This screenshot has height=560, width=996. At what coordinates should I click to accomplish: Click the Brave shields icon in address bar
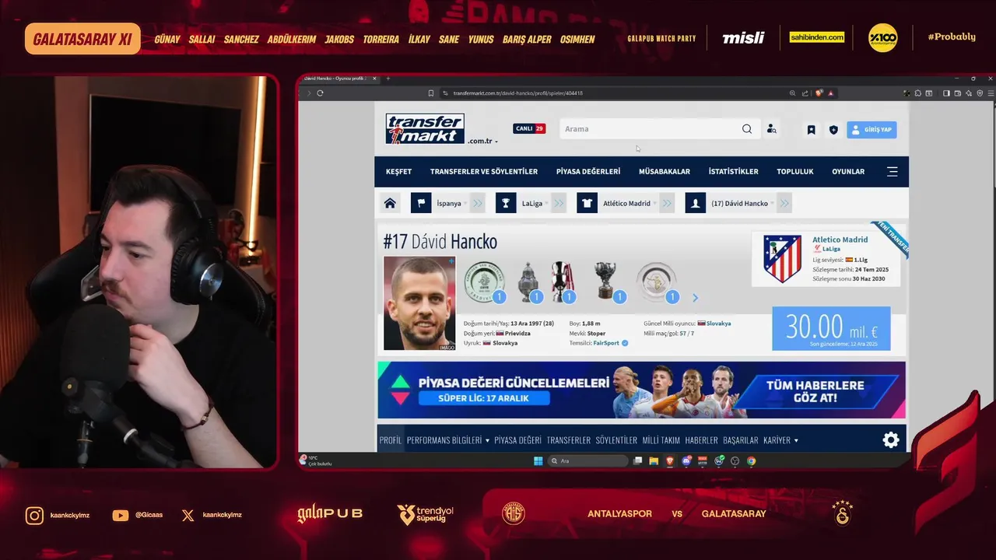[819, 93]
